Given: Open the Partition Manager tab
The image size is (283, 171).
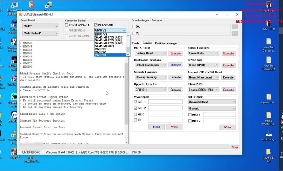Looking at the screenshot, I should click(166, 43).
